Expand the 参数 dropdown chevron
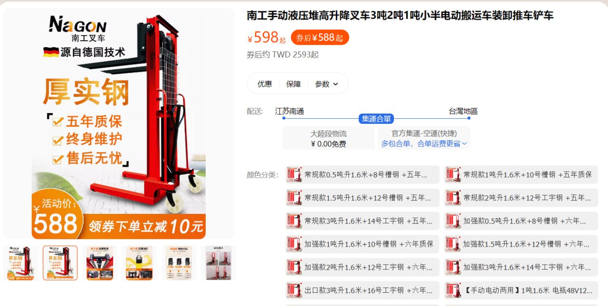This screenshot has width=608, height=306. coord(336,84)
